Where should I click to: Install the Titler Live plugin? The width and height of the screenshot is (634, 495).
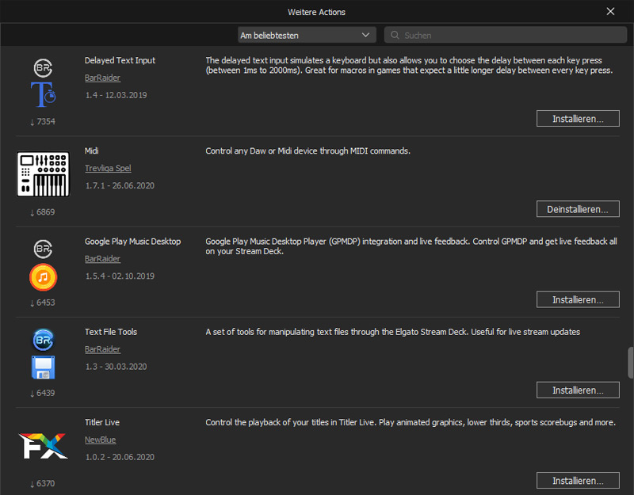pos(578,480)
